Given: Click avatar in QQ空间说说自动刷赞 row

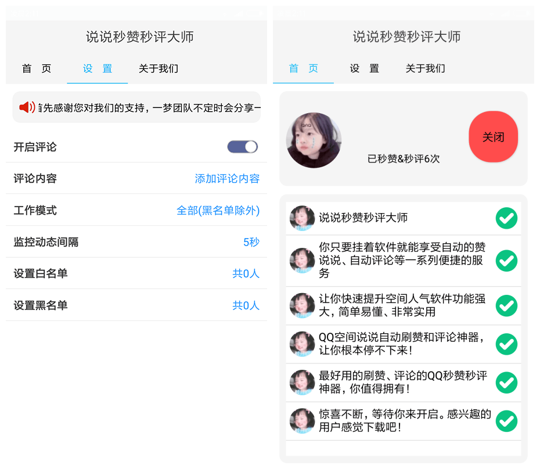Looking at the screenshot, I should coord(302,344).
